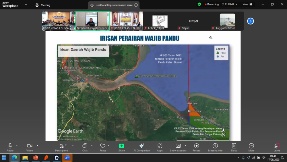Turn on Show captions
Screen dimensions: 287x162
[178, 147]
